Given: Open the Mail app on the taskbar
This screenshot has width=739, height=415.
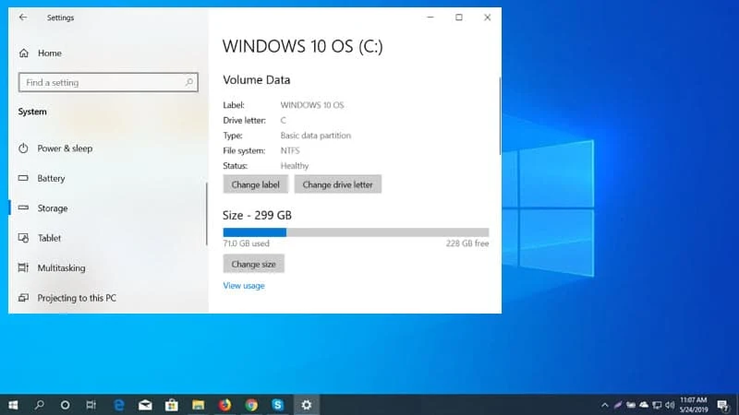Looking at the screenshot, I should click(145, 405).
